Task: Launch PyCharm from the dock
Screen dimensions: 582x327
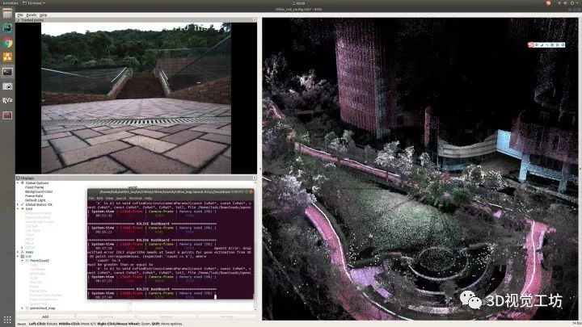Action: pyautogui.click(x=7, y=27)
